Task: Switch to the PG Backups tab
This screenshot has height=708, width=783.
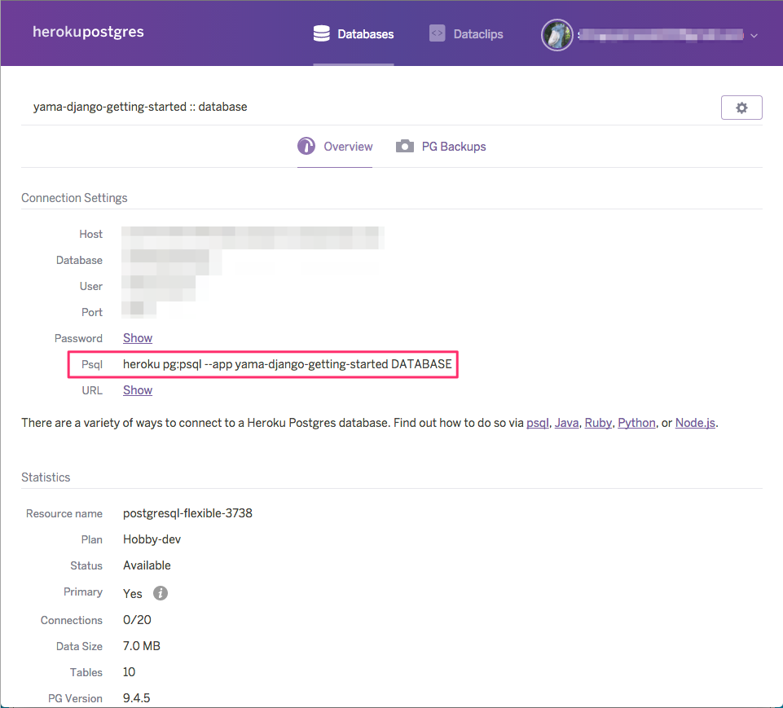Action: pos(453,146)
